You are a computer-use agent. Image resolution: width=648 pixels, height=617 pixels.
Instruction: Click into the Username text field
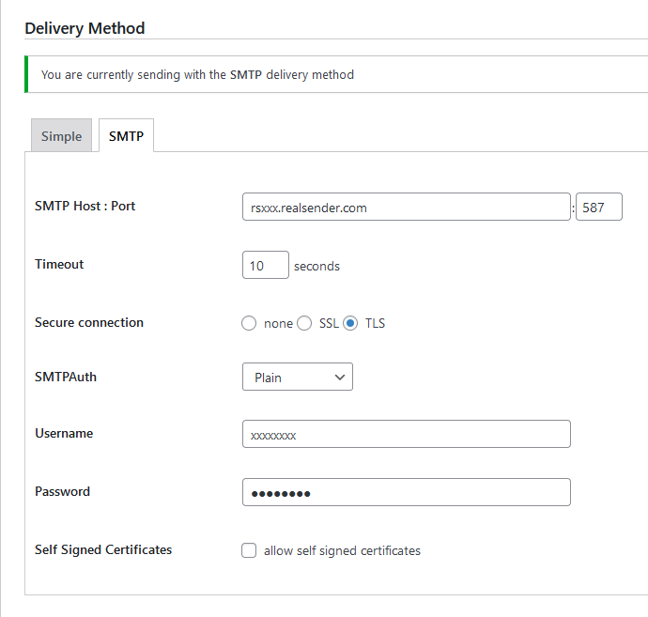click(x=406, y=435)
